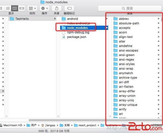The height and width of the screenshot is (133, 163).
Task: Go to jiangqq home in path bar
Action: (x=48, y=125)
